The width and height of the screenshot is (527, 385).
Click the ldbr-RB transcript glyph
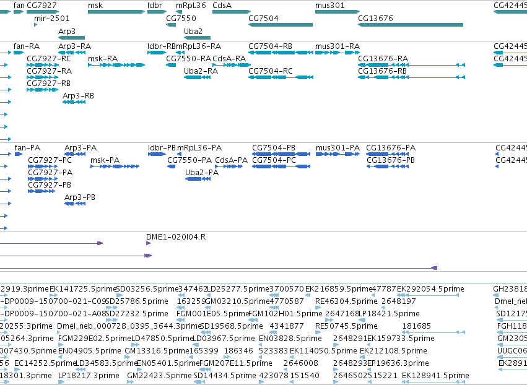(x=157, y=53)
